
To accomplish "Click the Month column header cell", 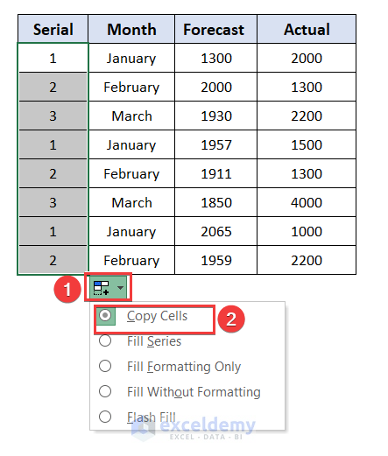I will [131, 29].
